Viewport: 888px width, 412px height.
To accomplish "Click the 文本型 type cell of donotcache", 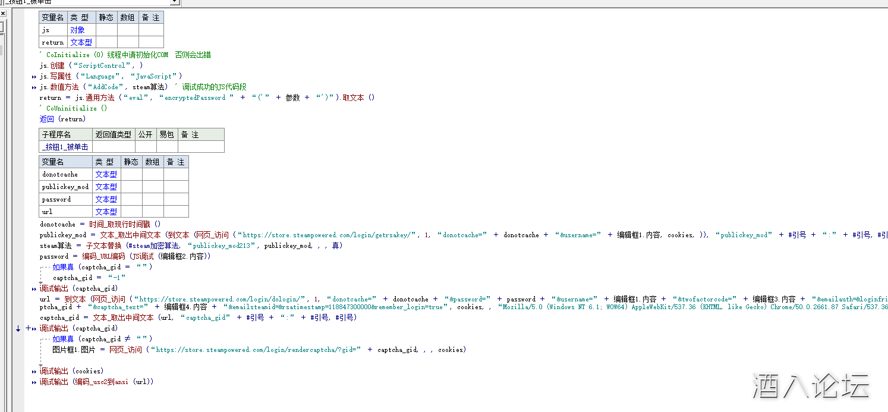I will (x=106, y=174).
